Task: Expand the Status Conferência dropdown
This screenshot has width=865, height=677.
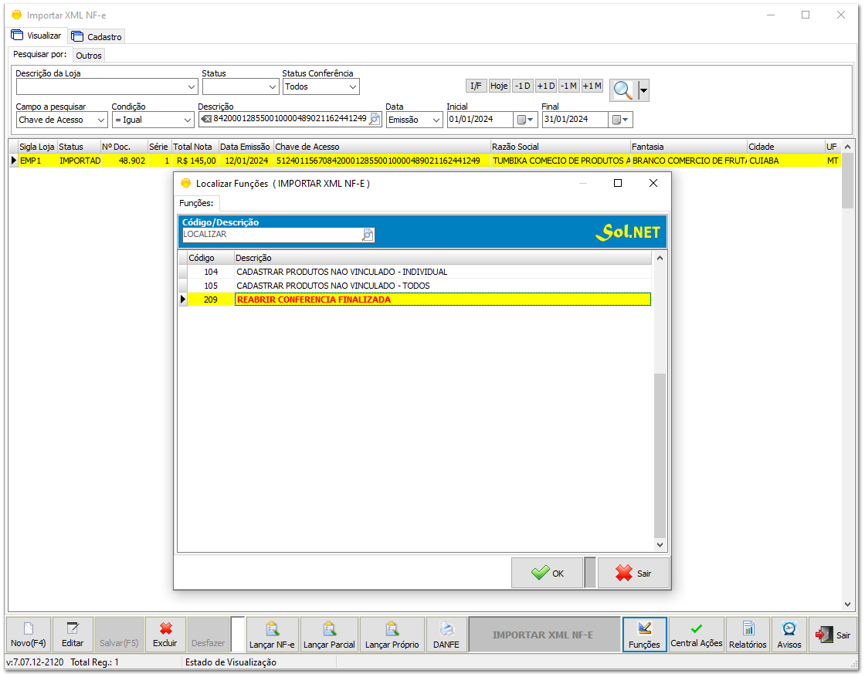Action: click(353, 87)
